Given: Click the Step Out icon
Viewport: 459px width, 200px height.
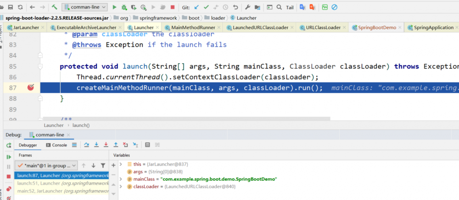Looking at the screenshot, I should 116,145.
